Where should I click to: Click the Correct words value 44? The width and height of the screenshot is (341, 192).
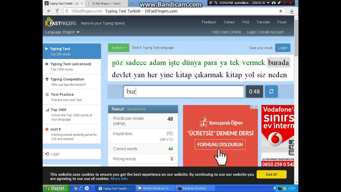tap(170, 149)
